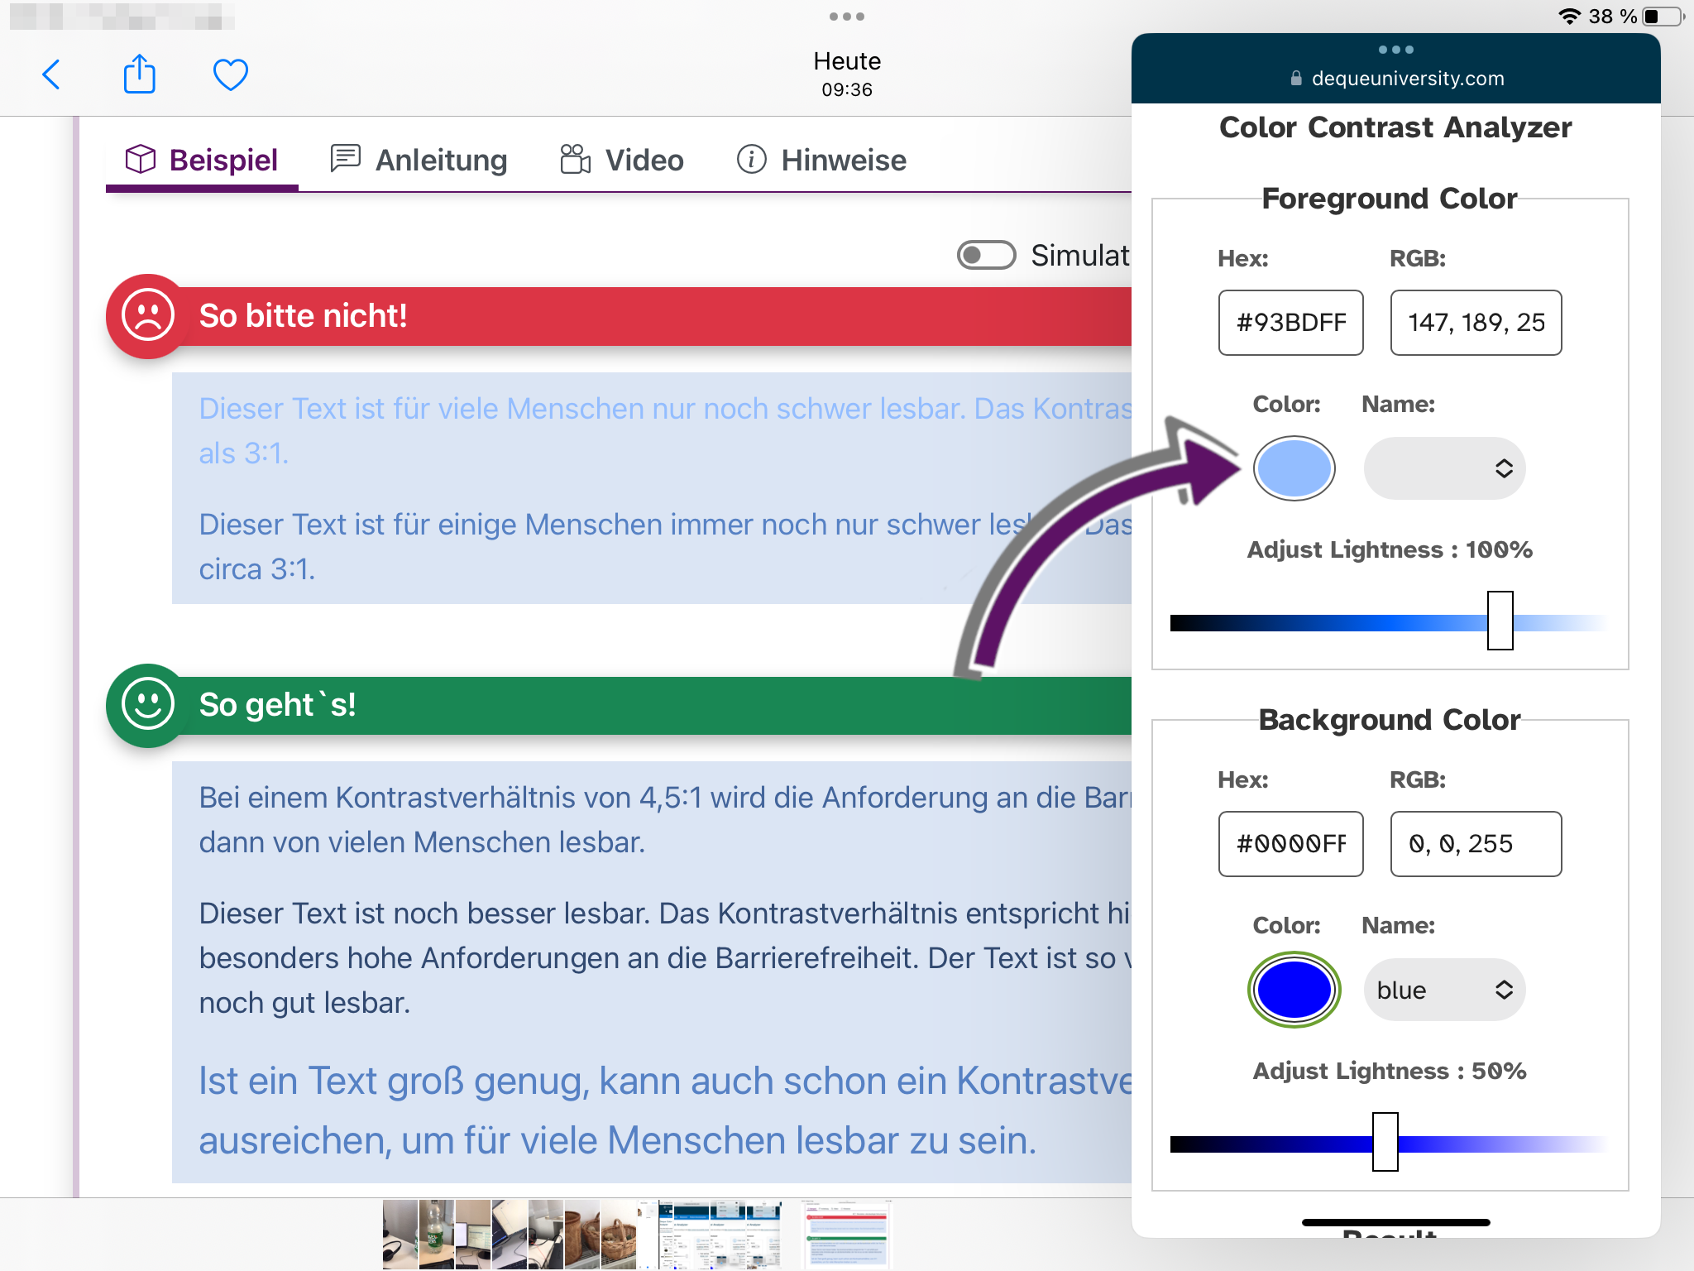1694x1271 pixels.
Task: Click the 'Background Color' heading
Action: [x=1390, y=720]
